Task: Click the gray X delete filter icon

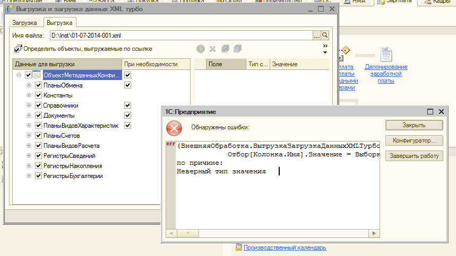Action: click(x=212, y=49)
